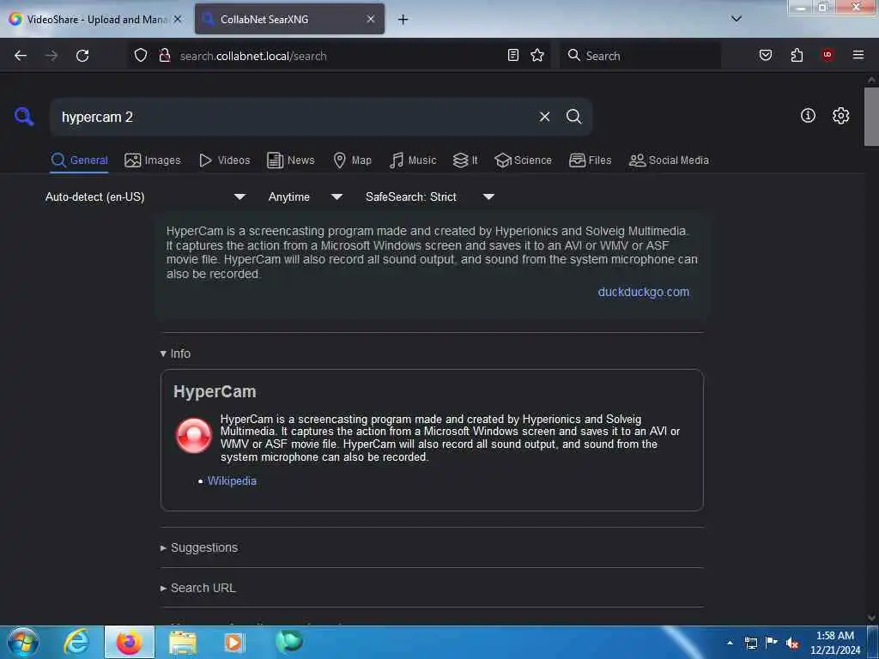This screenshot has height=659, width=879.
Task: Click the muted volume tray icon
Action: coord(791,643)
